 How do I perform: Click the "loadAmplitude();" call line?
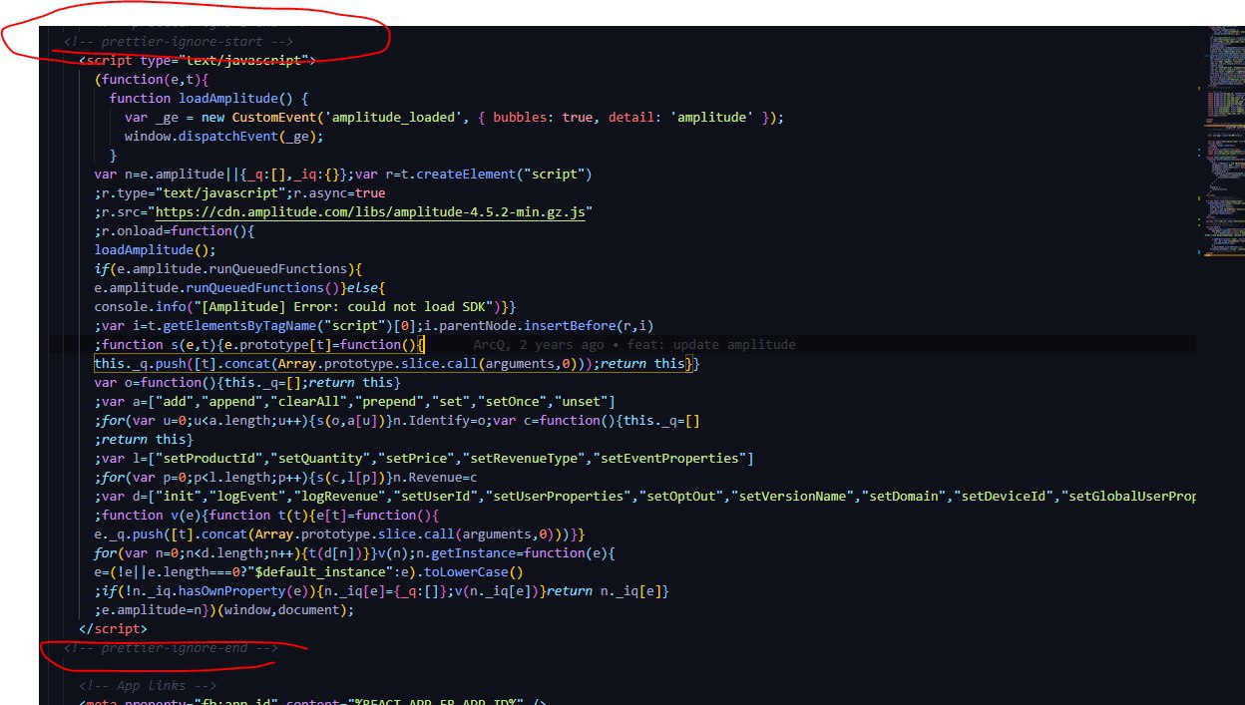pyautogui.click(x=156, y=250)
